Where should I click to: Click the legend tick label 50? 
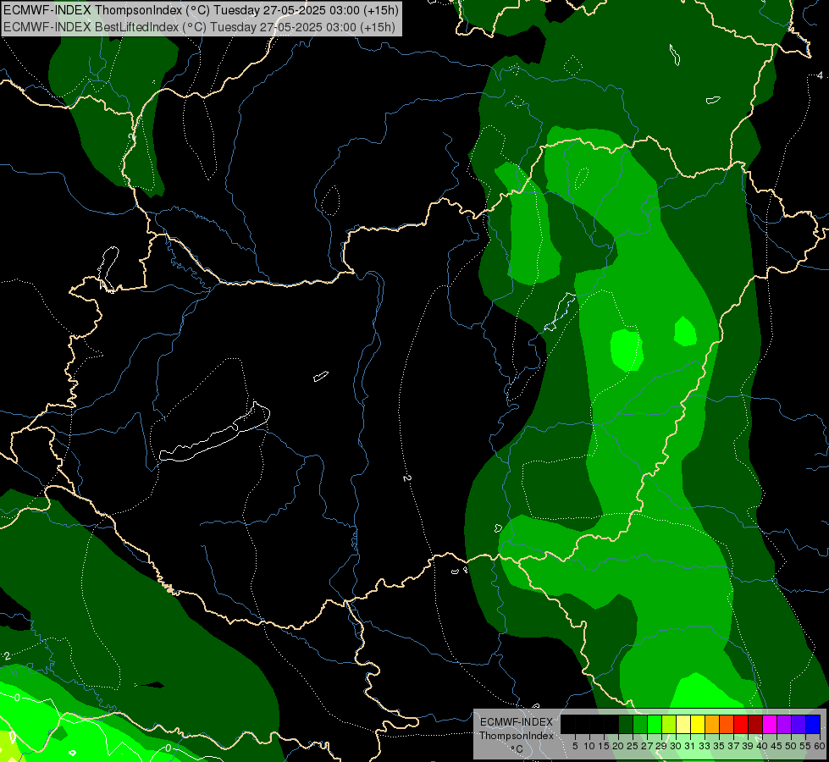pyautogui.click(x=791, y=746)
